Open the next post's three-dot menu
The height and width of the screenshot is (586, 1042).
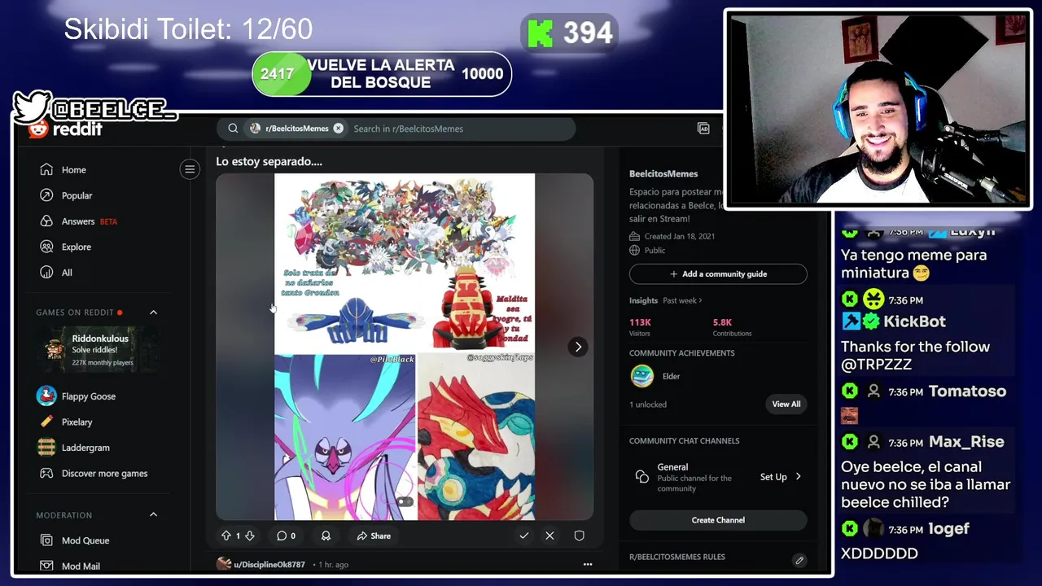click(588, 564)
